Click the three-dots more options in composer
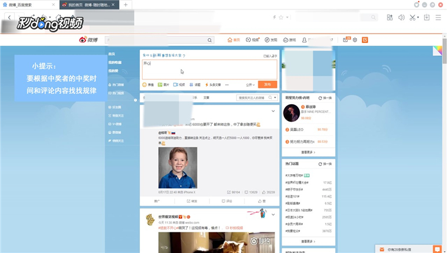The height and width of the screenshot is (253, 447). tap(227, 85)
